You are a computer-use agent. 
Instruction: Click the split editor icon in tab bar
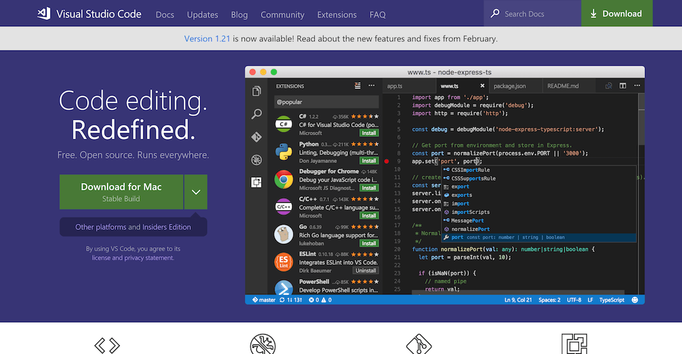point(623,86)
